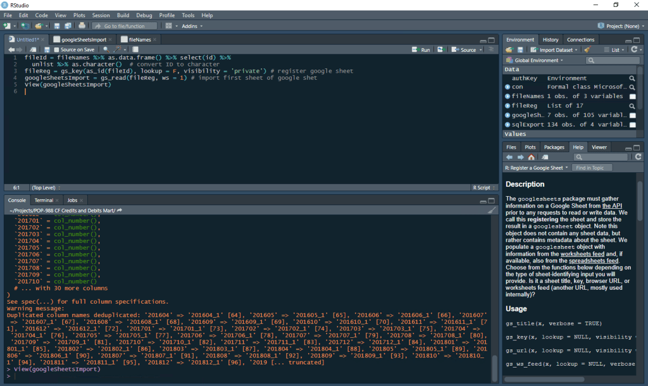Click the Run button in the editor
648x386 pixels.
pos(421,49)
